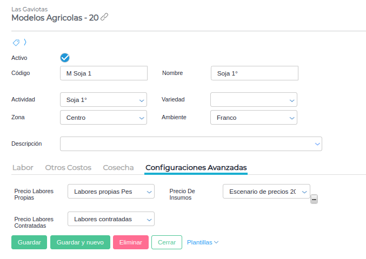Open the Cosecha tab
366x259 pixels.
pos(118,168)
